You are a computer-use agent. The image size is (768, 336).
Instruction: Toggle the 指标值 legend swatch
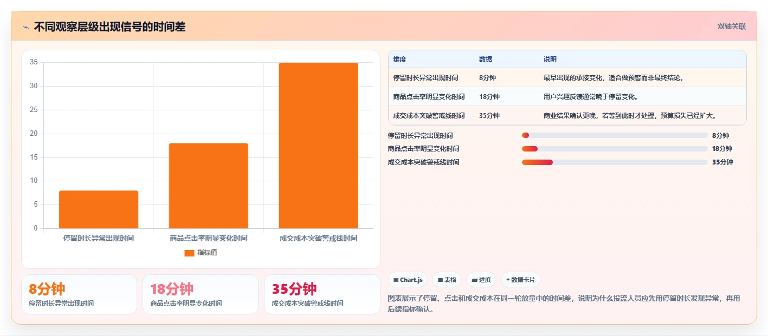(x=189, y=253)
